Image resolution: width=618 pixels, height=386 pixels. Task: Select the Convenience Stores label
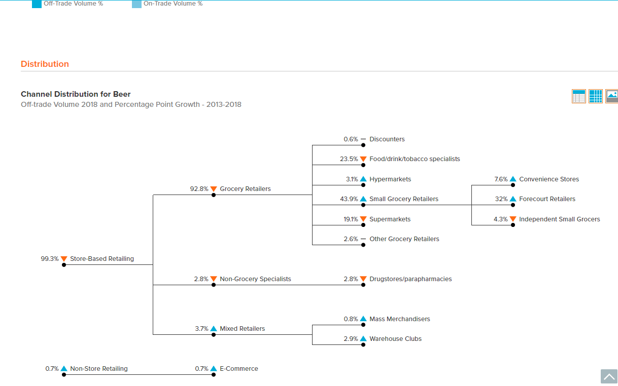pos(549,179)
